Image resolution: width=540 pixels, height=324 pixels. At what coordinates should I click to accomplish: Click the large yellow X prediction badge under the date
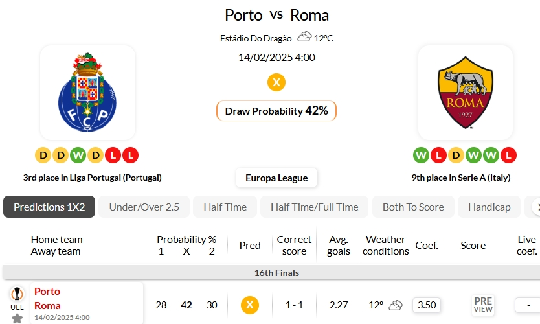tap(276, 82)
